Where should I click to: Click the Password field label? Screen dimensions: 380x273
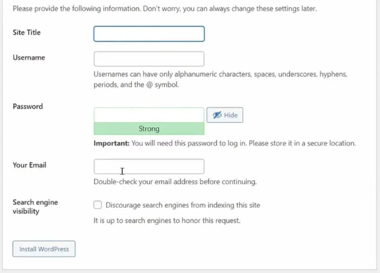pos(27,106)
